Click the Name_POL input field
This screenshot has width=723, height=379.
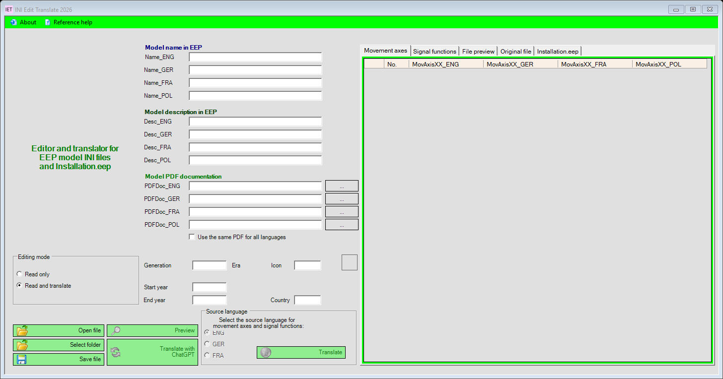(255, 96)
